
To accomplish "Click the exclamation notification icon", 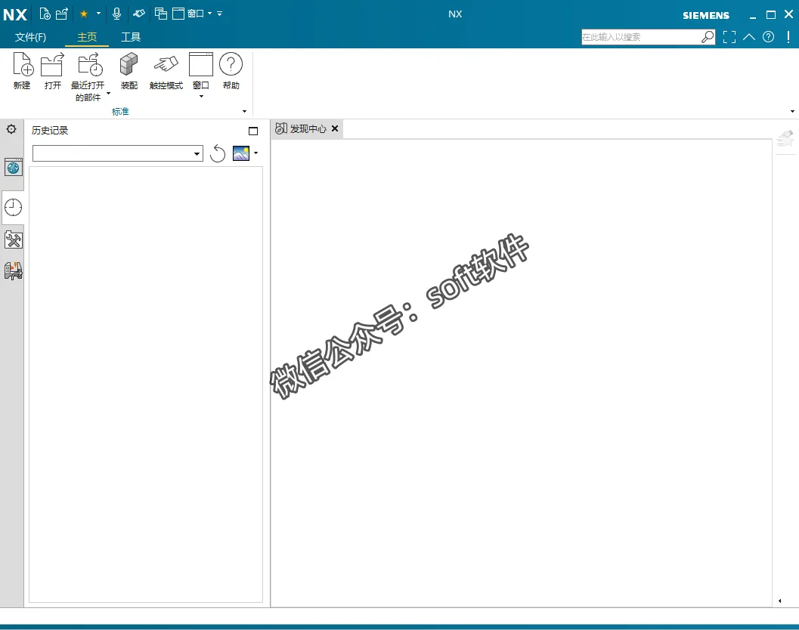I will pyautogui.click(x=788, y=37).
